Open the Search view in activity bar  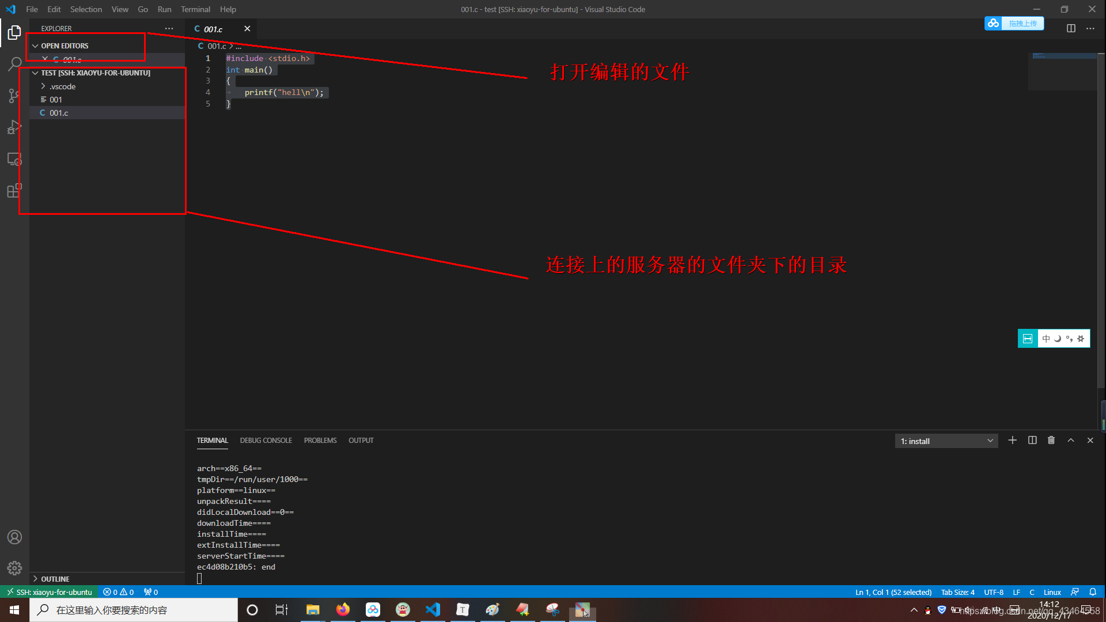tap(14, 64)
